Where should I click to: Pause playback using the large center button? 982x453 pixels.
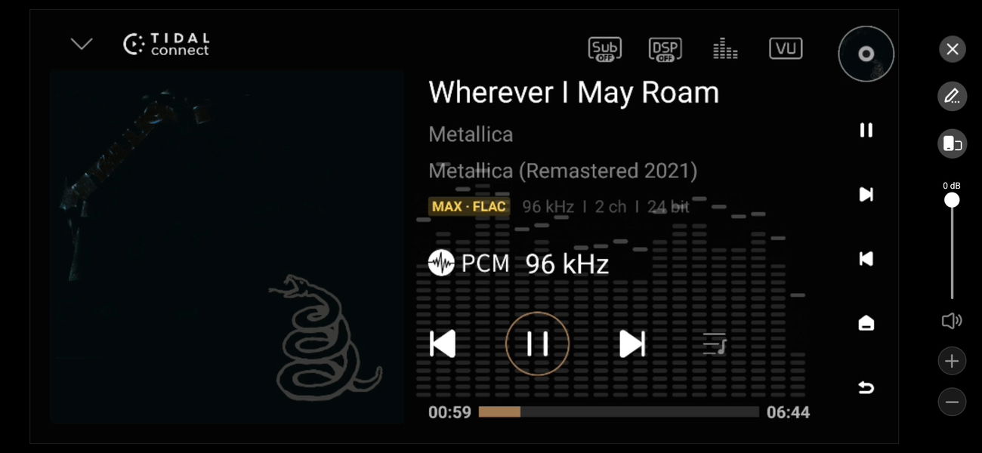(x=537, y=344)
